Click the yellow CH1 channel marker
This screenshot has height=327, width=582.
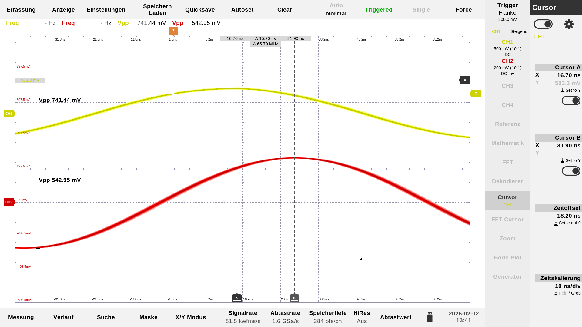pyautogui.click(x=9, y=114)
